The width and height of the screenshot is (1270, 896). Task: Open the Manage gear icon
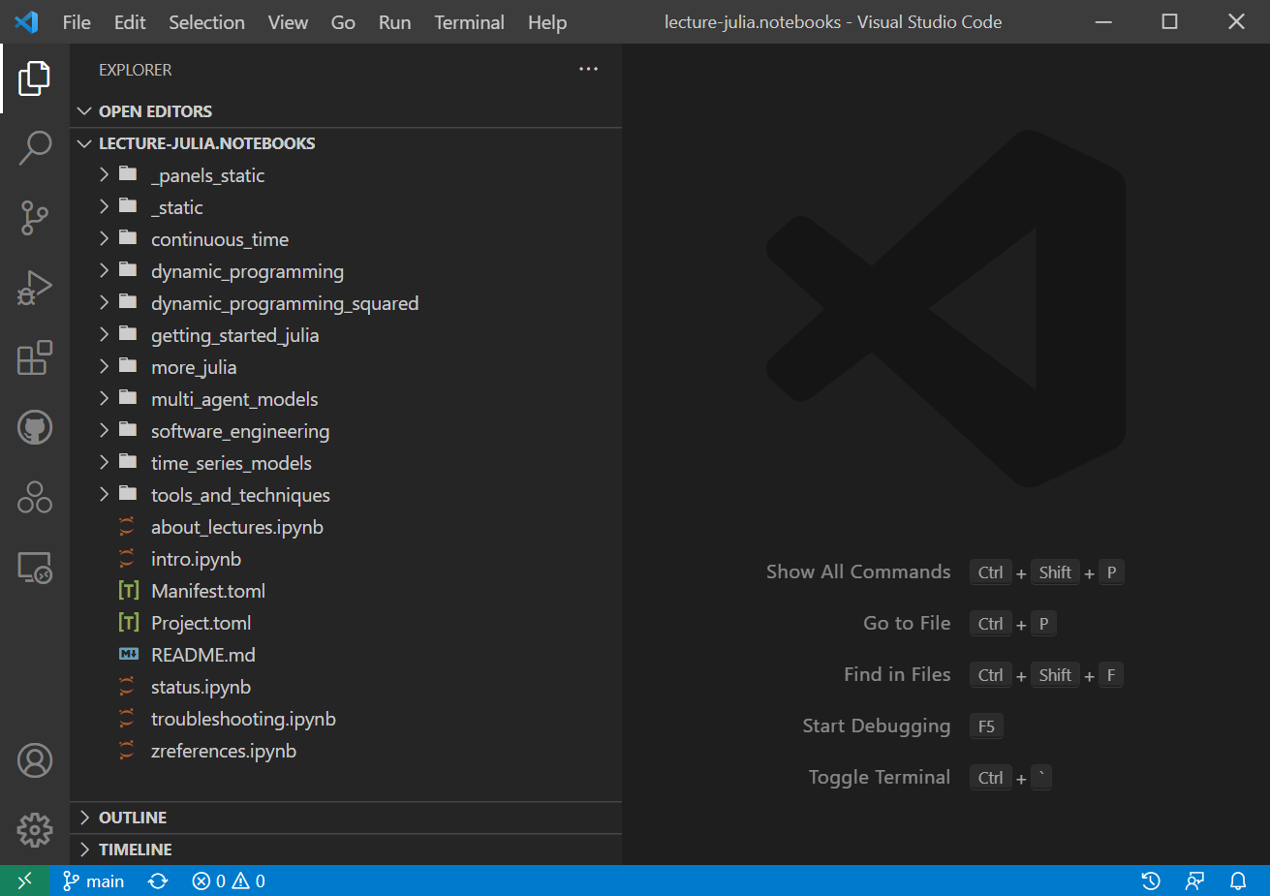[35, 829]
